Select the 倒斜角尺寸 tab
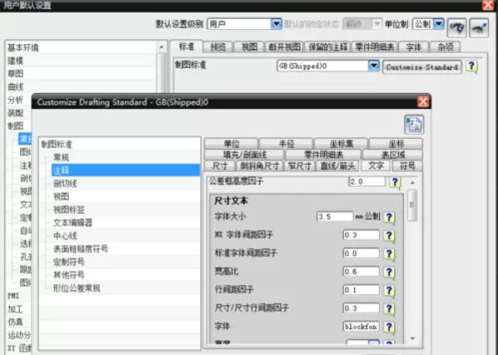Viewport: 498px width, 355px height. click(259, 165)
